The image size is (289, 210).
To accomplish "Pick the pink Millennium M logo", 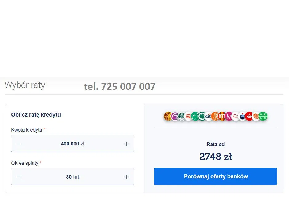I will (x=229, y=116).
